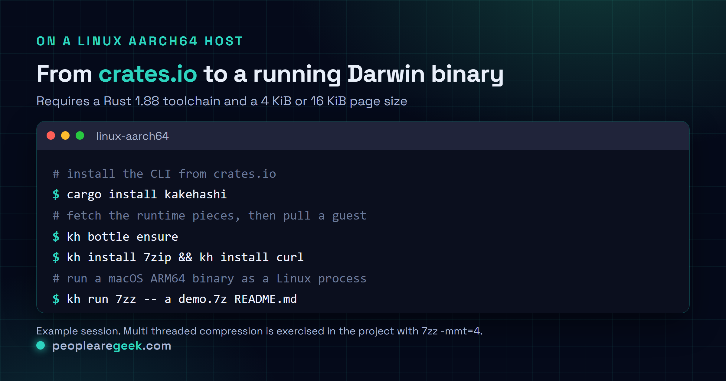Image resolution: width=726 pixels, height=381 pixels.
Task: Click the green maximize dot in terminal
Action: pos(80,135)
